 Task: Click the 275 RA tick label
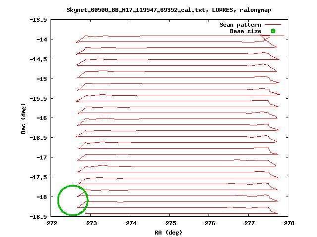[171, 223]
